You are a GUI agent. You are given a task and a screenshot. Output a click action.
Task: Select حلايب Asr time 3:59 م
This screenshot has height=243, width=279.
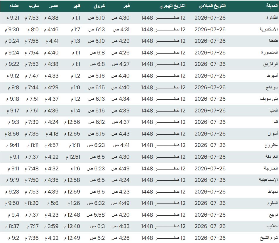(x=51, y=226)
